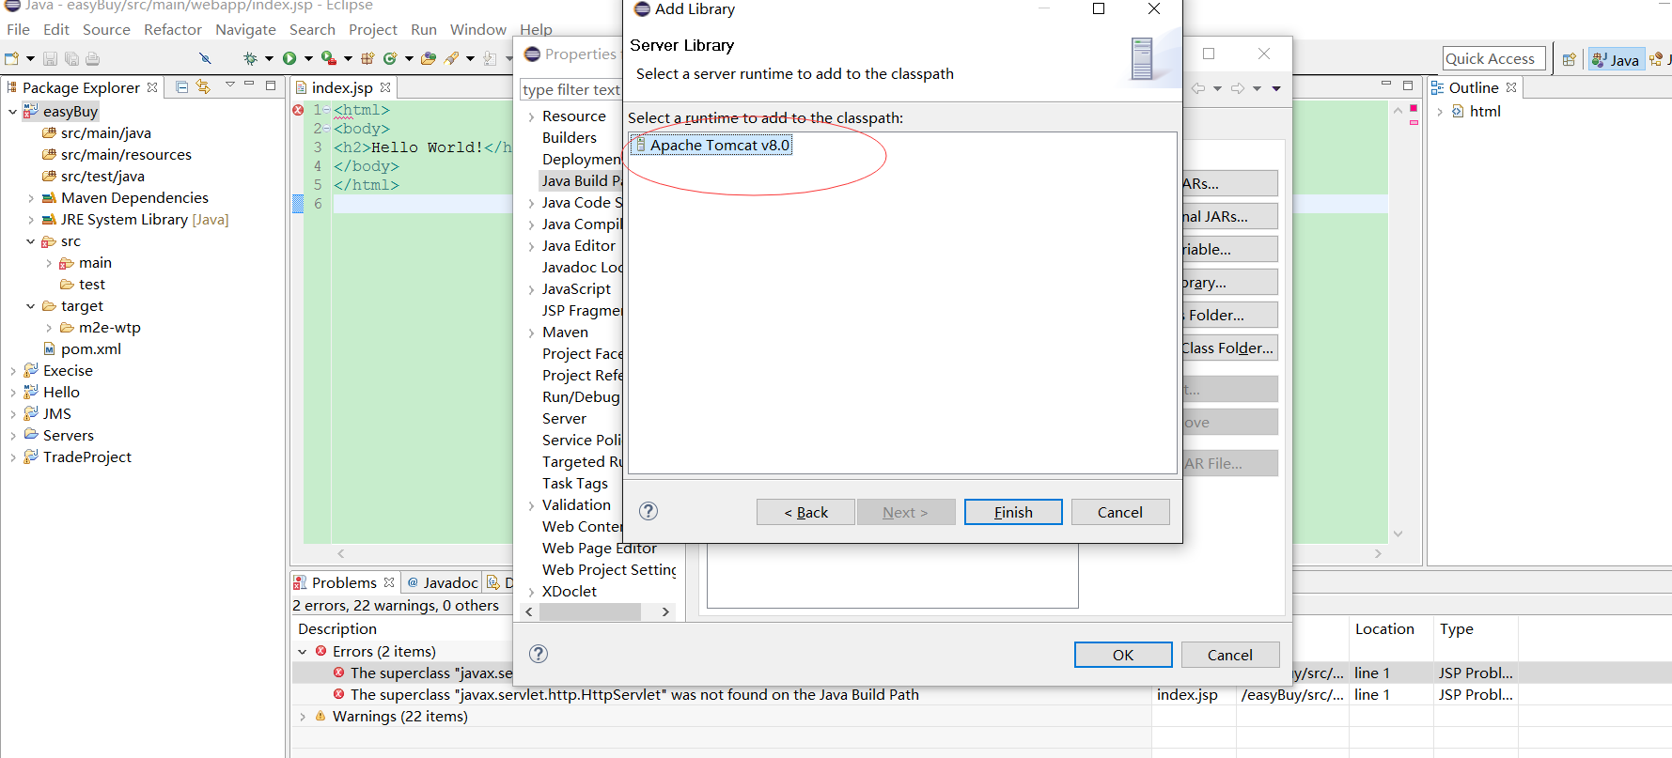Switch to the Java perspective

point(1615,59)
